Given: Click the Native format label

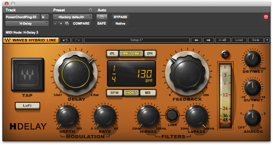Looking at the screenshot, I should tap(120, 24).
